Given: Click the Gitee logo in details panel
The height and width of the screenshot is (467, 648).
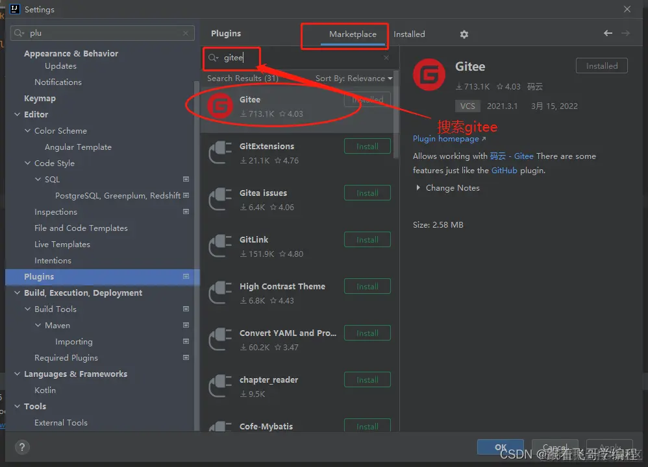Looking at the screenshot, I should pyautogui.click(x=429, y=75).
